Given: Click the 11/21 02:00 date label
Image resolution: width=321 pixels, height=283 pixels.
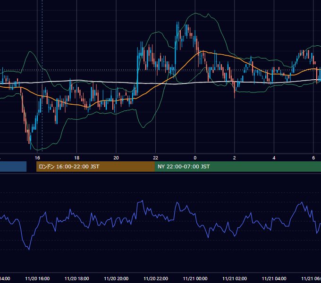Looking at the screenshot, I should [235, 279].
